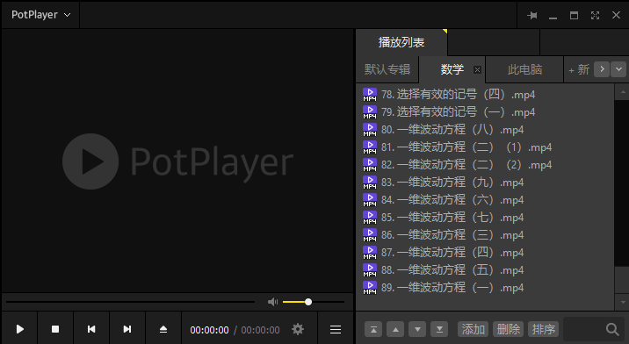Select 88. 一维波动方程（五）.mp4
Image resolution: width=629 pixels, height=344 pixels.
pos(485,270)
